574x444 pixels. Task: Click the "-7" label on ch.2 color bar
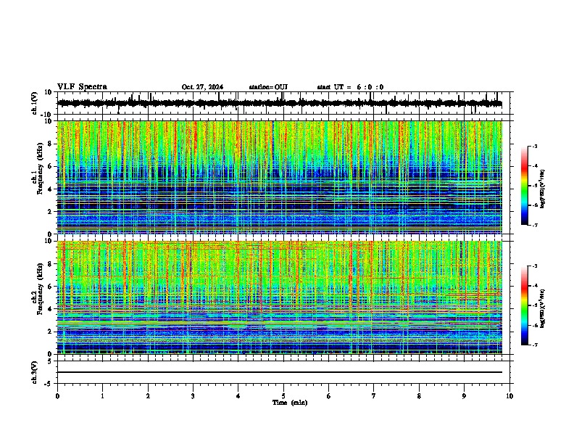534,345
